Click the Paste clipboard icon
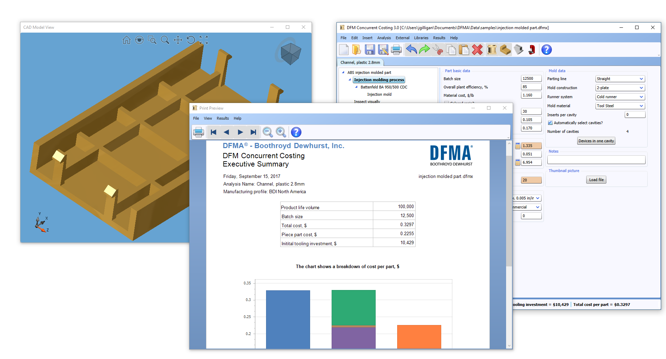Screen dimensions: 666x359 464,50
